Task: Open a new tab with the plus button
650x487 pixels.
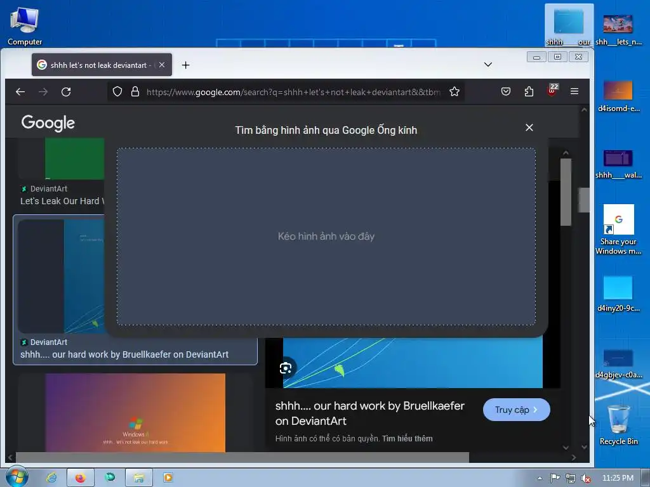Action: coord(186,65)
